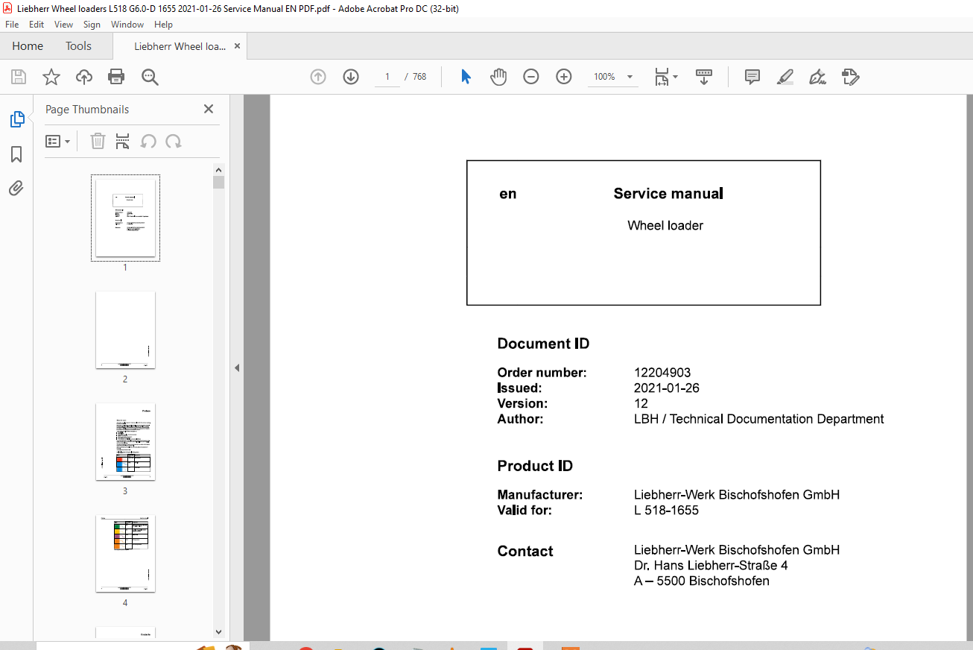Select page 4 thumbnail
Image resolution: width=973 pixels, height=650 pixels.
pyautogui.click(x=125, y=553)
